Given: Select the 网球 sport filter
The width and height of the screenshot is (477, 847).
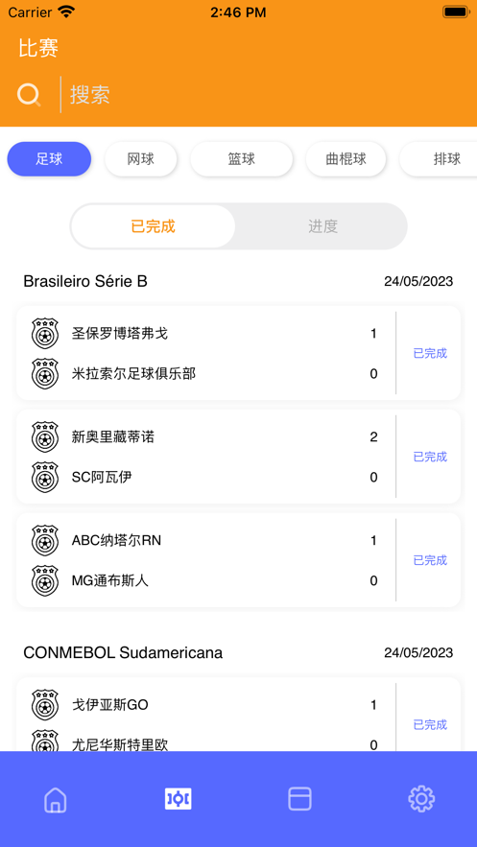Looking at the screenshot, I should tap(140, 159).
